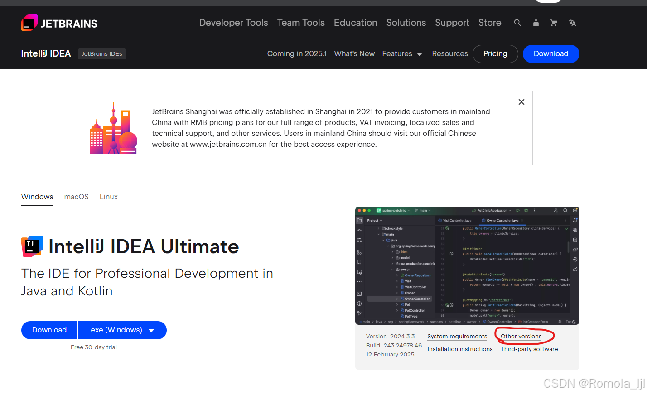
Task: Click the Version: 2024.3.3 text
Action: 391,336
